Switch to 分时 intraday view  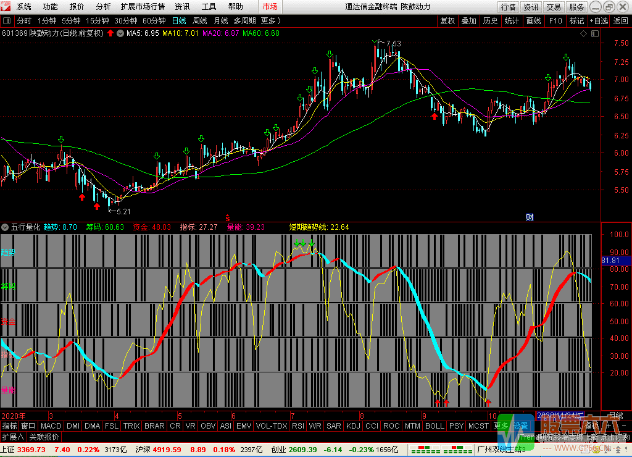pos(24,21)
